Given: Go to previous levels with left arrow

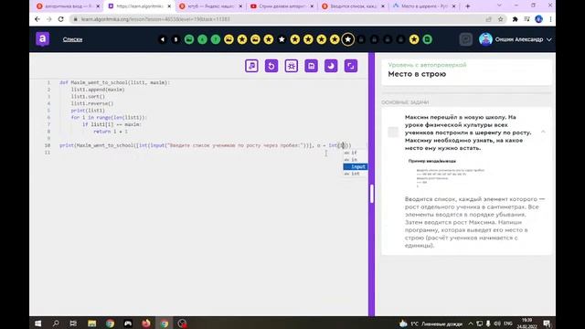Looking at the screenshot, I should (163, 39).
